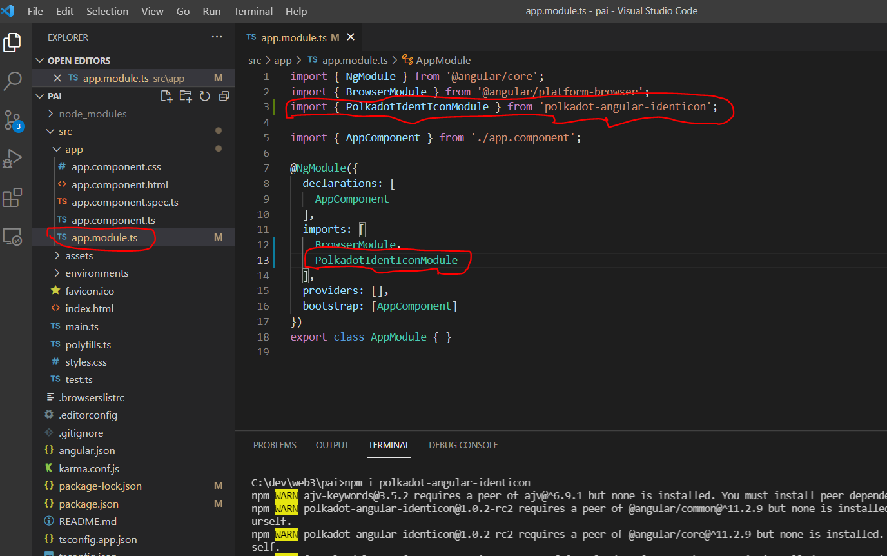Open the Remote Explorer view

12,237
